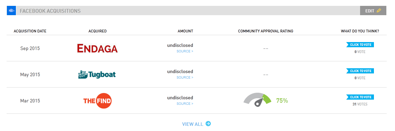Open the source link for Endaga
The width and height of the screenshot is (395, 131).
185,51
